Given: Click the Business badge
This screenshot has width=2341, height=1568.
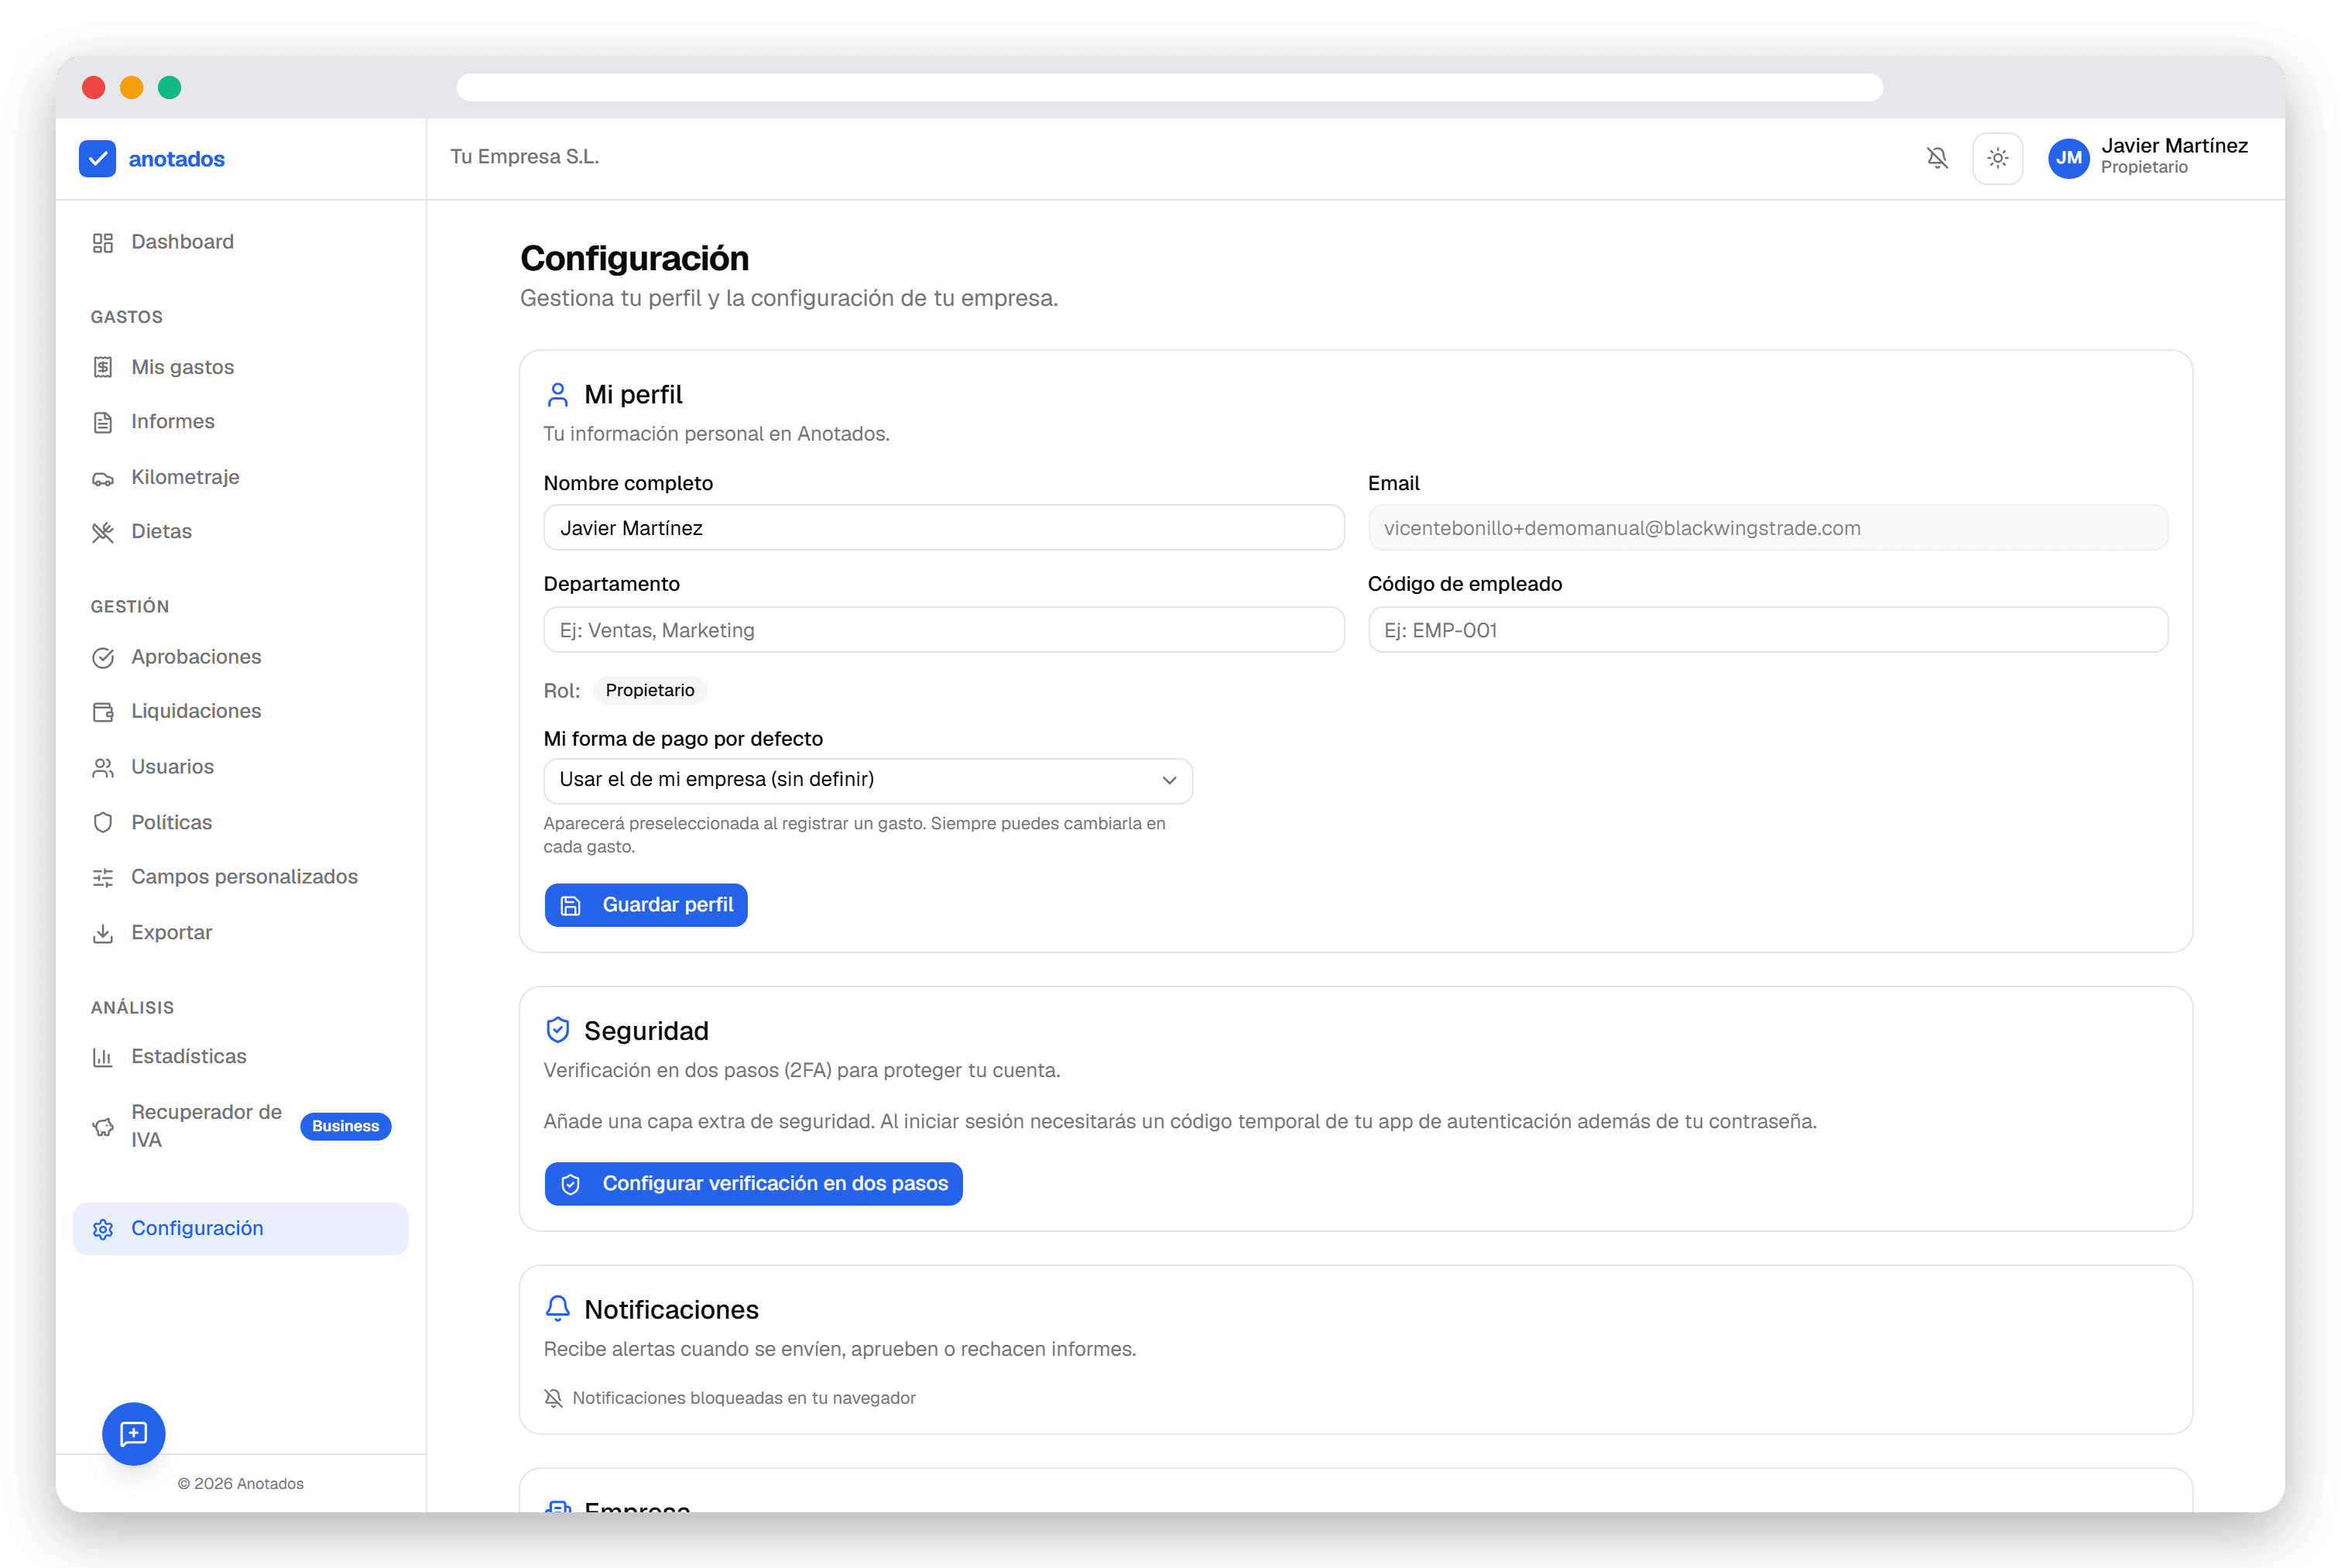Looking at the screenshot, I should [x=344, y=1126].
